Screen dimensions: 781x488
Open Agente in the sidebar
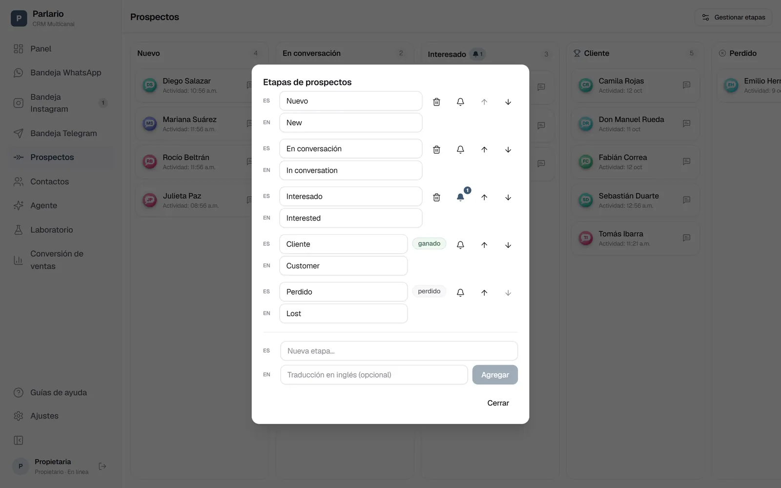(61, 205)
